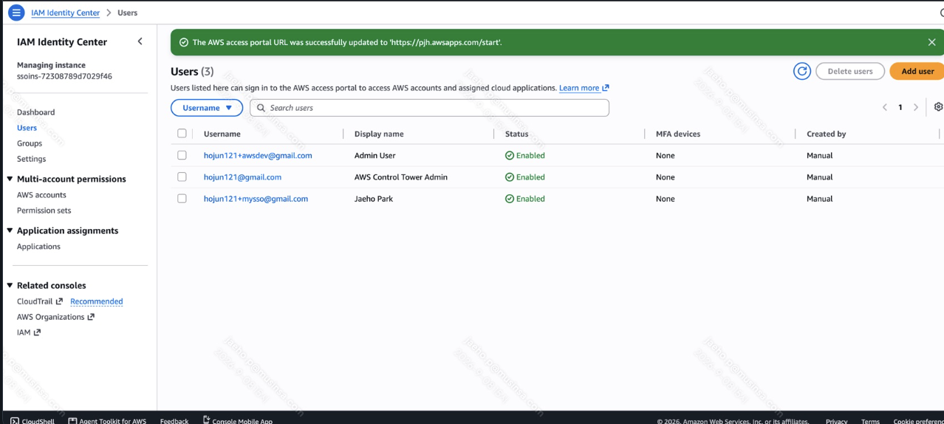Open the Terms footer link
Image resolution: width=944 pixels, height=424 pixels.
[870, 421]
